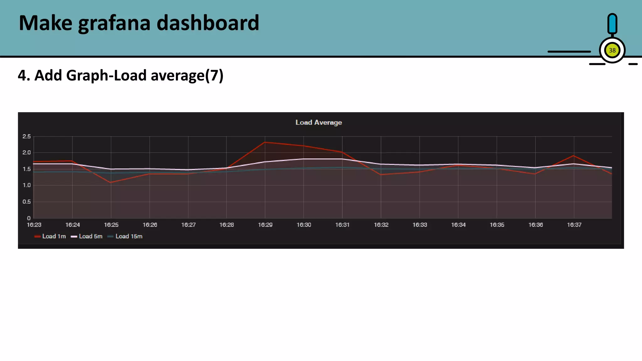Click the 16:29 time axis label
Screen dimensions: 642x361
point(265,225)
